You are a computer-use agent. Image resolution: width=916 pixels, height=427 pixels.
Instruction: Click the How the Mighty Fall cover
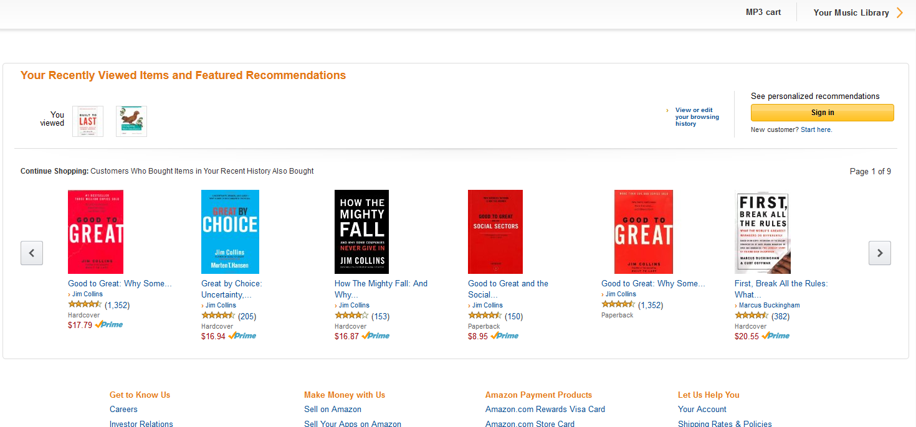tap(361, 232)
